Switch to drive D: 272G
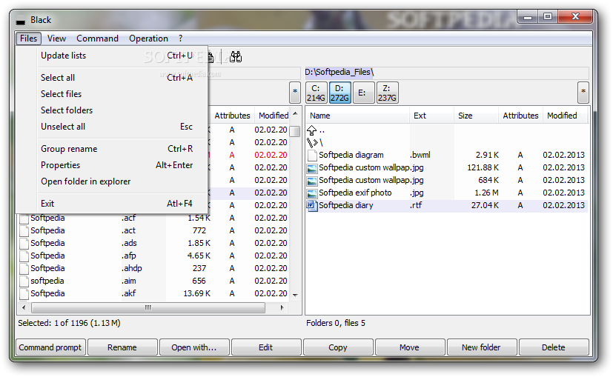The height and width of the screenshot is (377, 613). pos(339,93)
